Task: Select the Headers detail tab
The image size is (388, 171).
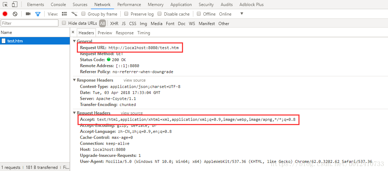Action: tap(86, 33)
